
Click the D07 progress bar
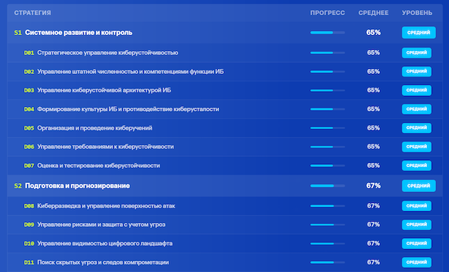click(x=327, y=166)
